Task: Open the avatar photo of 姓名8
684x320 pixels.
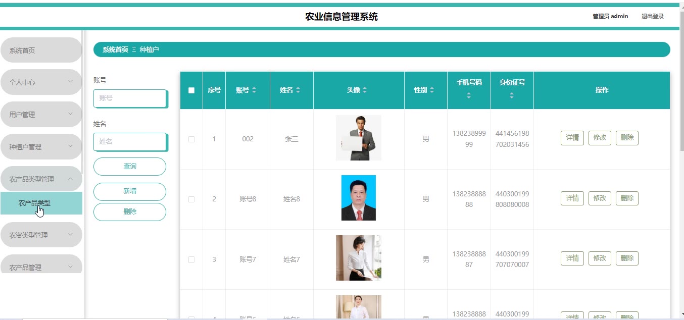Action: [x=359, y=198]
